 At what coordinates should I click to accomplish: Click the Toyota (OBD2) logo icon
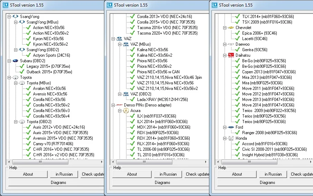22,122
